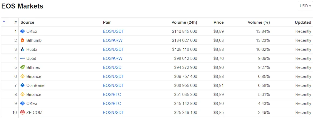Select the $25 349 100 volume cell
Viewport: 325px width, 118px height.
click(186, 113)
